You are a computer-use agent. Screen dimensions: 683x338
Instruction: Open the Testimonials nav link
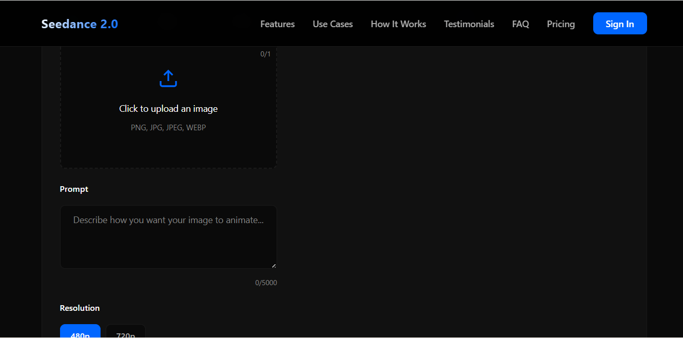469,24
